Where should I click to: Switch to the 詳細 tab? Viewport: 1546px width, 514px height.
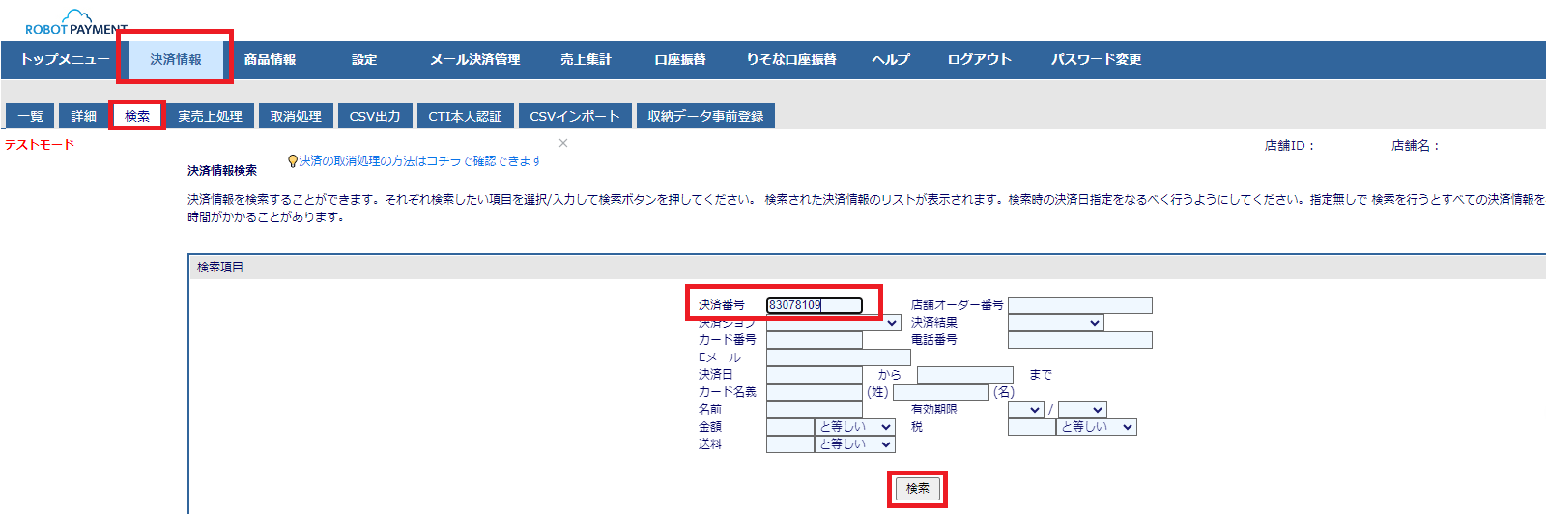tap(83, 116)
